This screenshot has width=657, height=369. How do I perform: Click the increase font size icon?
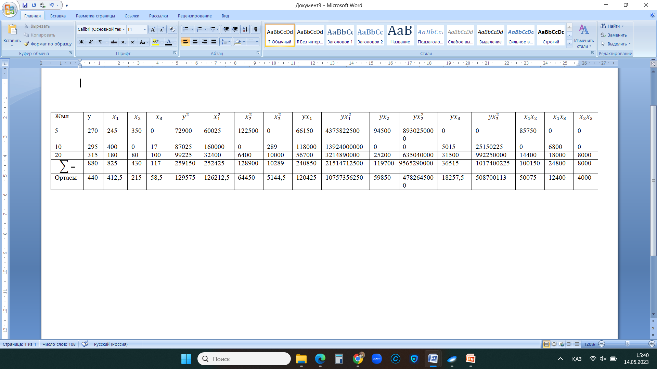pos(153,29)
